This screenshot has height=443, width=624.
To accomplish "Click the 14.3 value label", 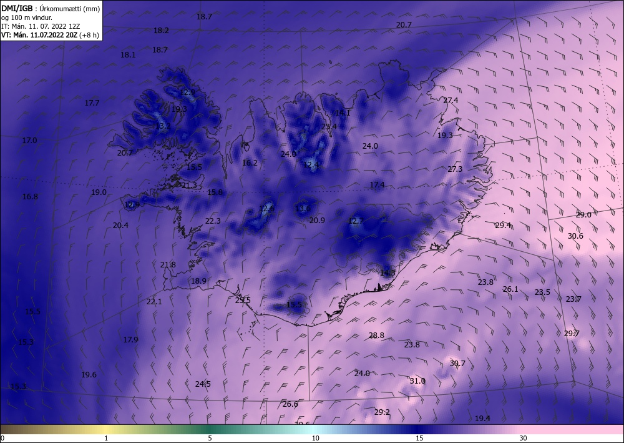I will (388, 273).
